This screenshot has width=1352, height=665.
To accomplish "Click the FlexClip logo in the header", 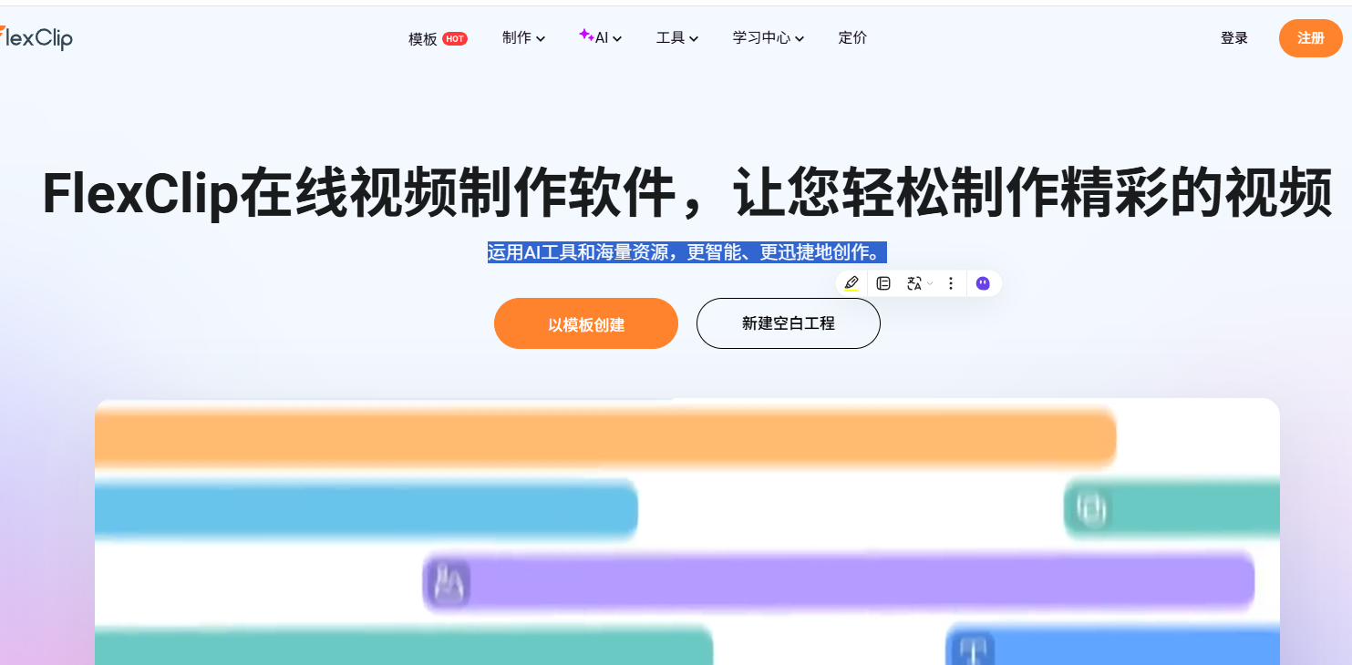I will coord(36,37).
